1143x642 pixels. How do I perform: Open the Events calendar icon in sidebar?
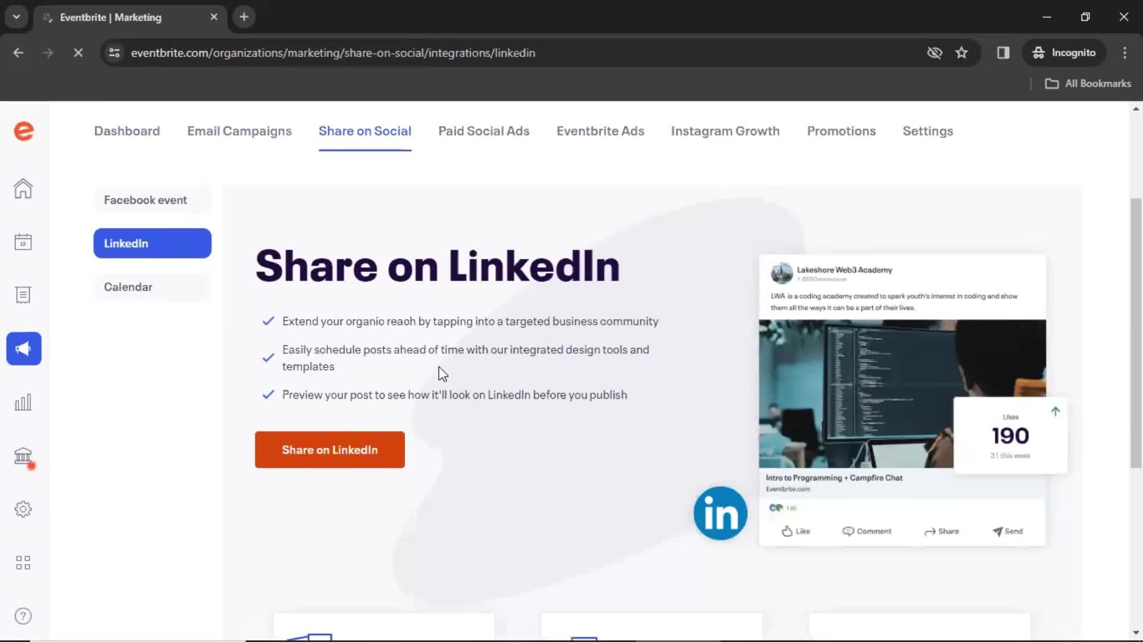(23, 241)
